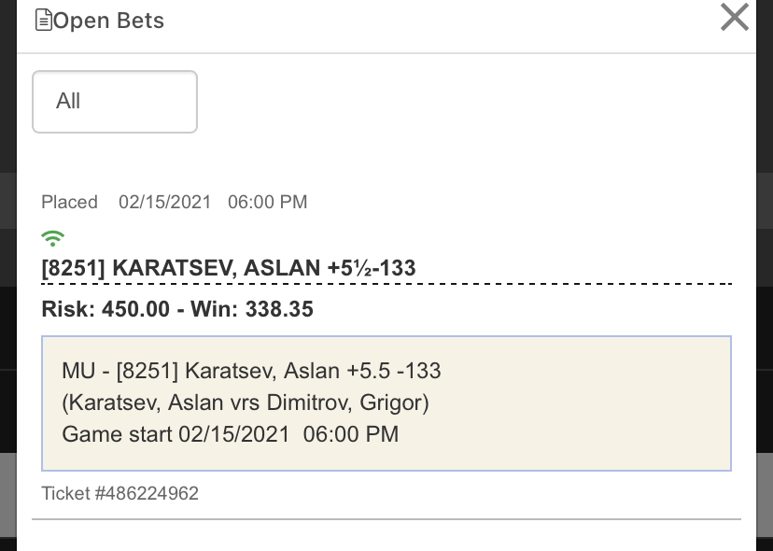Select the KARATSEV, ASLAN +5½-133 bet heading

coord(229,268)
